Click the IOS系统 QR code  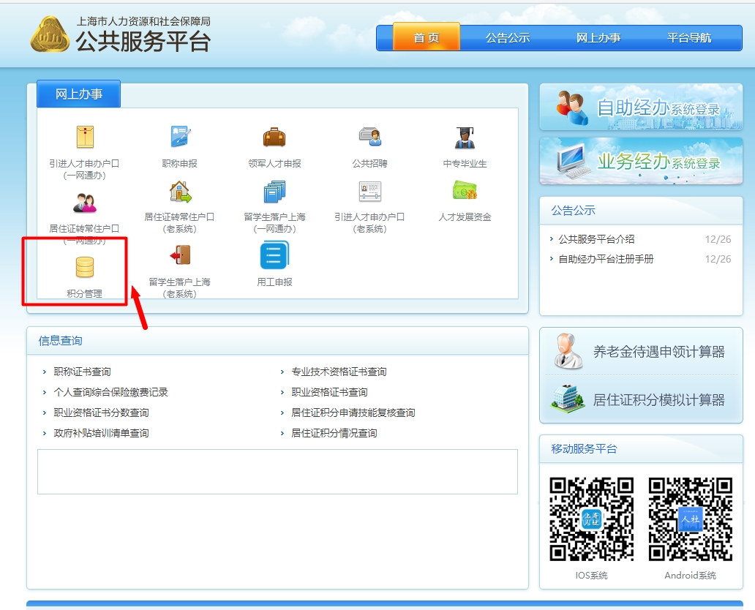[x=591, y=519]
